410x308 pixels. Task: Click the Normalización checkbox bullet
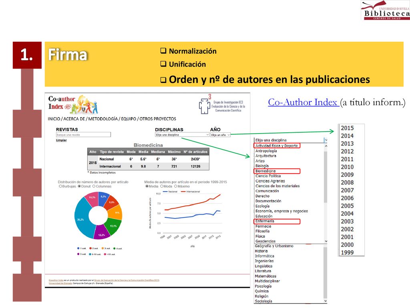click(x=163, y=51)
